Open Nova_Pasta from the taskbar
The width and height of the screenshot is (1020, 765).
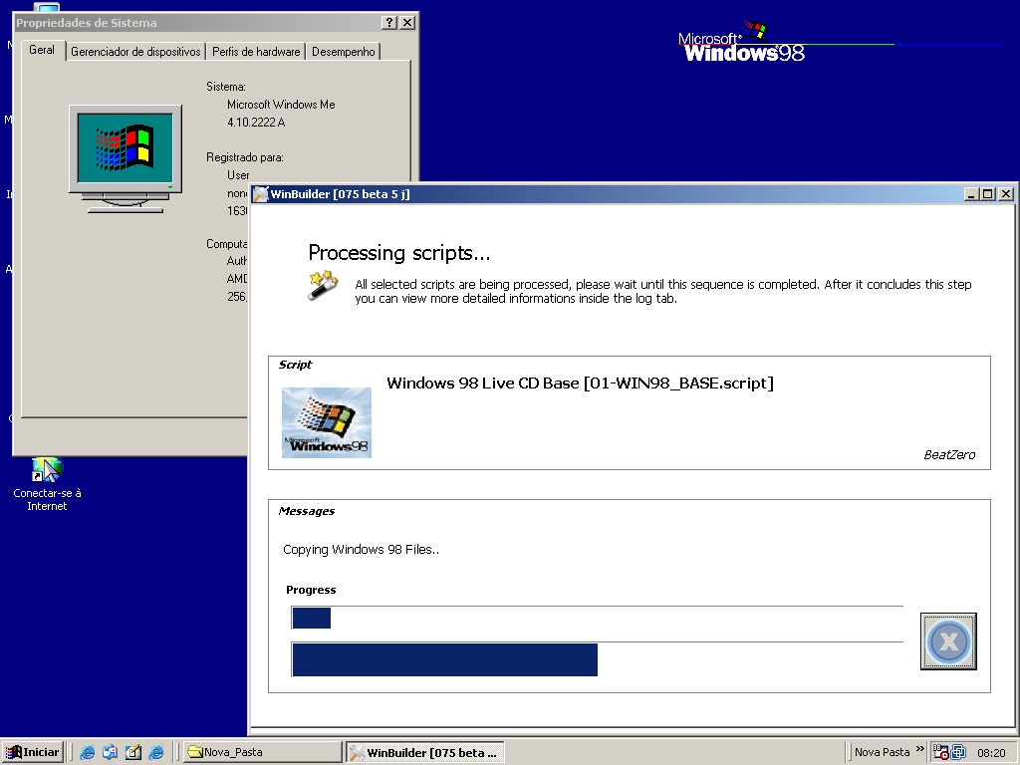pyautogui.click(x=259, y=752)
